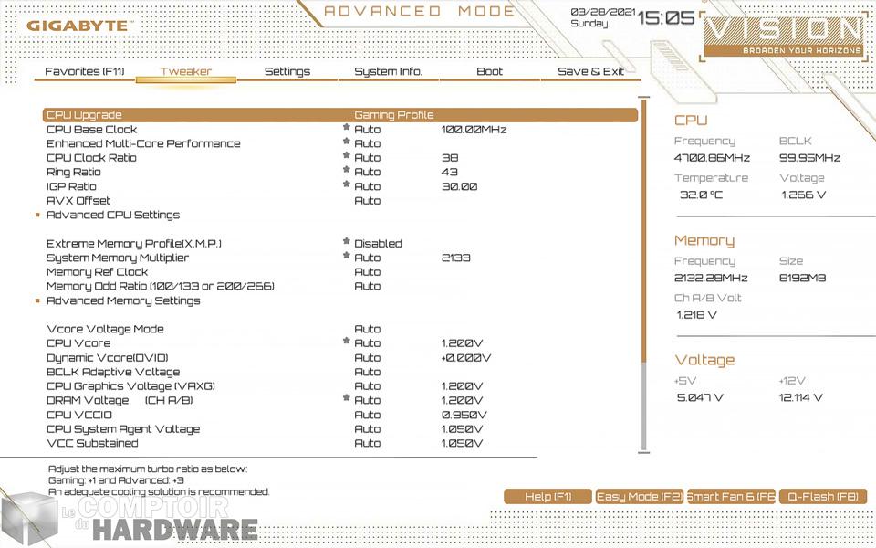The width and height of the screenshot is (876, 548).
Task: Click the star next to System Memory Multiplier
Action: click(x=347, y=257)
